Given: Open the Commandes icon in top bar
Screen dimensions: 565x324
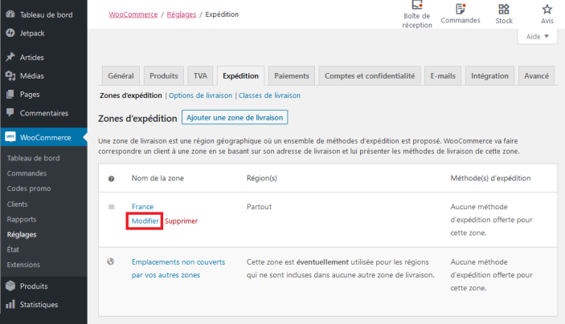Looking at the screenshot, I should [x=460, y=9].
